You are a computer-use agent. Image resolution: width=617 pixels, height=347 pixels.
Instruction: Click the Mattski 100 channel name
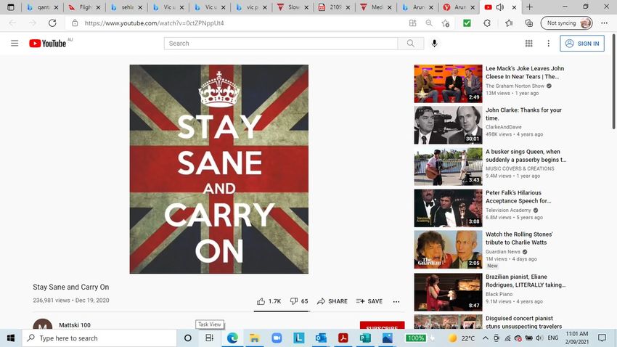pyautogui.click(x=75, y=325)
